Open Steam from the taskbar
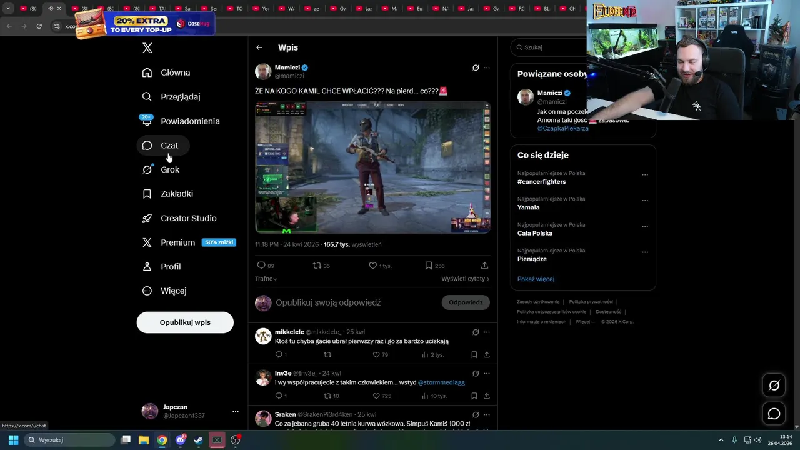Viewport: 800px width, 450px height. pyautogui.click(x=198, y=440)
